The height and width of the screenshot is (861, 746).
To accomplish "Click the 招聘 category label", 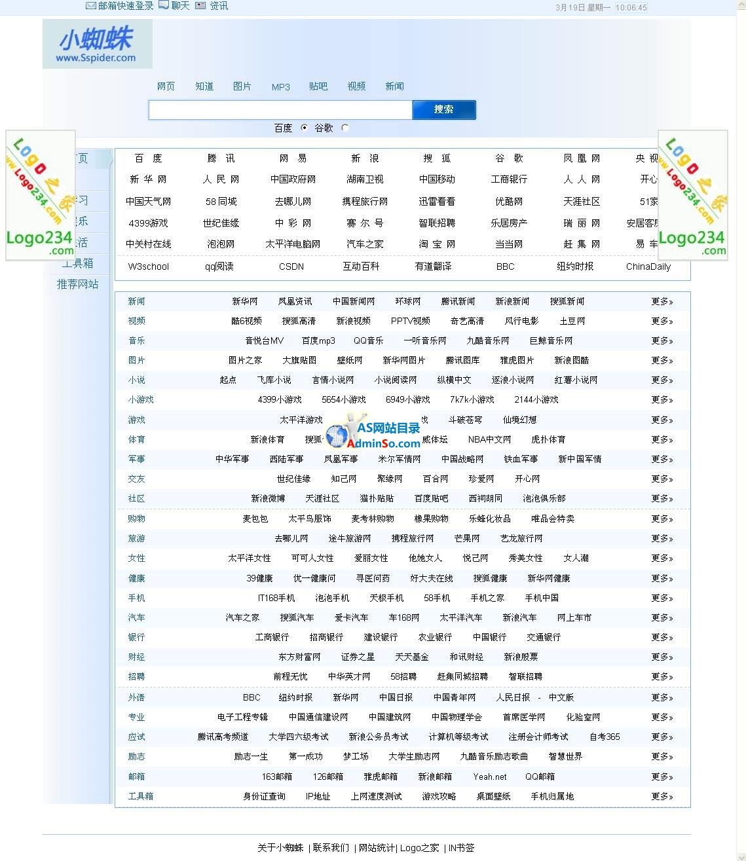I will pyautogui.click(x=136, y=677).
